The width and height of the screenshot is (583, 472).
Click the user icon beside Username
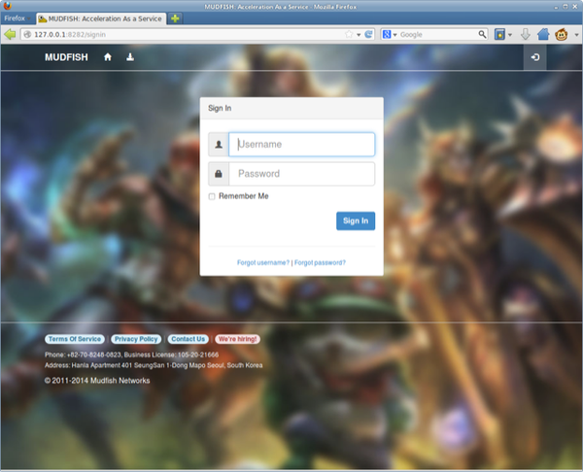coord(219,144)
